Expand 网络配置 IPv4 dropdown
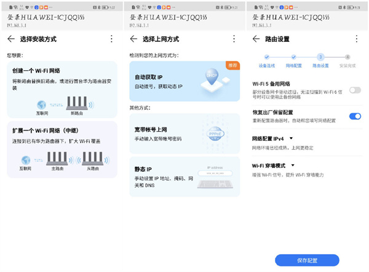 point(291,139)
